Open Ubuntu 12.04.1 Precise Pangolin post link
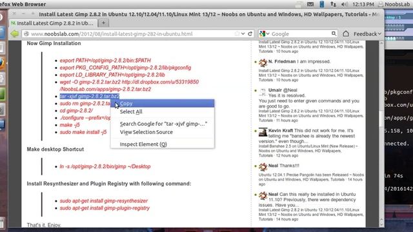The image size is (413, 232). [311, 179]
